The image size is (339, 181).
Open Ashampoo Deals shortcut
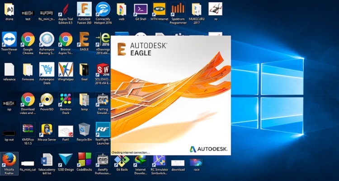click(47, 69)
